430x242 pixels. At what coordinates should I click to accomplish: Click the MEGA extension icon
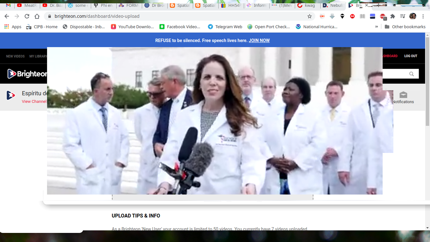[x=352, y=16]
